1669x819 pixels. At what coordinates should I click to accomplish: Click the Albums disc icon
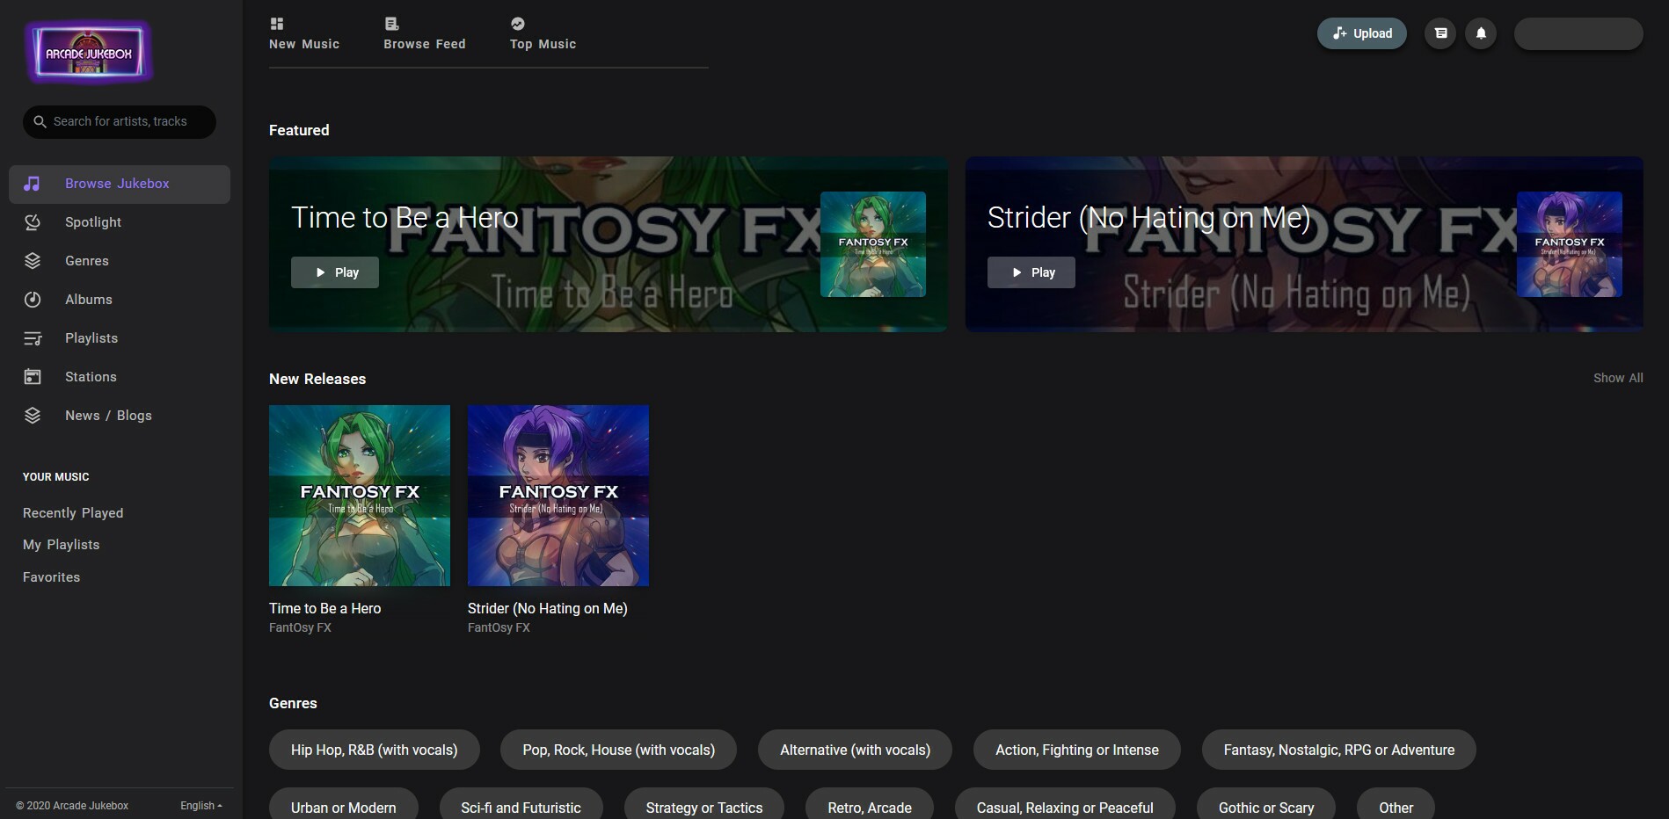tap(33, 300)
